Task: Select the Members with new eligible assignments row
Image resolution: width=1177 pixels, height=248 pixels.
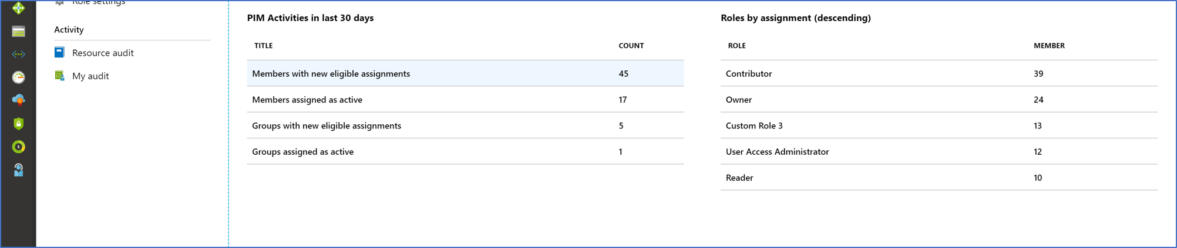Action: 331,74
